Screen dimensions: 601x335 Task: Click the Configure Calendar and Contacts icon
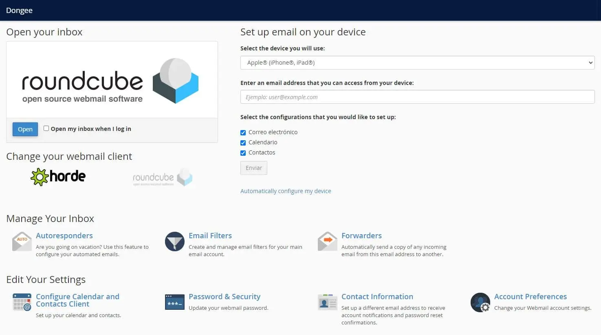click(22, 302)
